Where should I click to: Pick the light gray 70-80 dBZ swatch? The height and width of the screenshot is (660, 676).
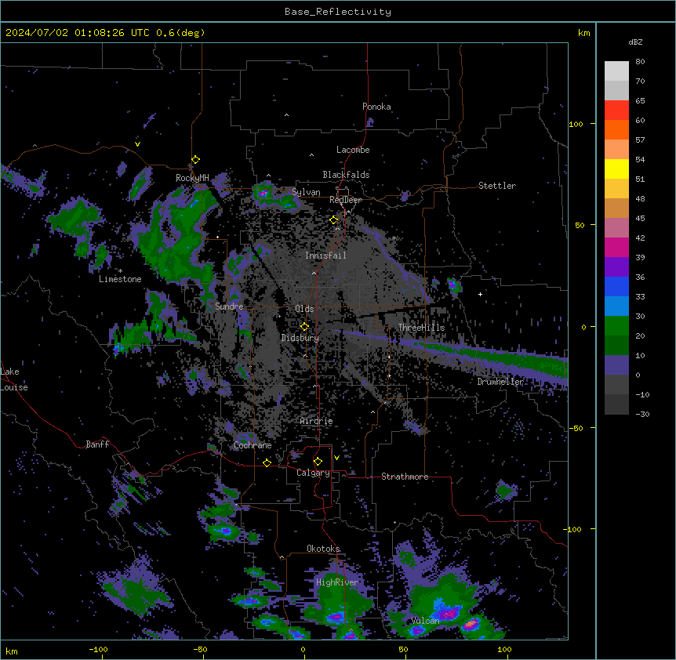click(x=616, y=71)
